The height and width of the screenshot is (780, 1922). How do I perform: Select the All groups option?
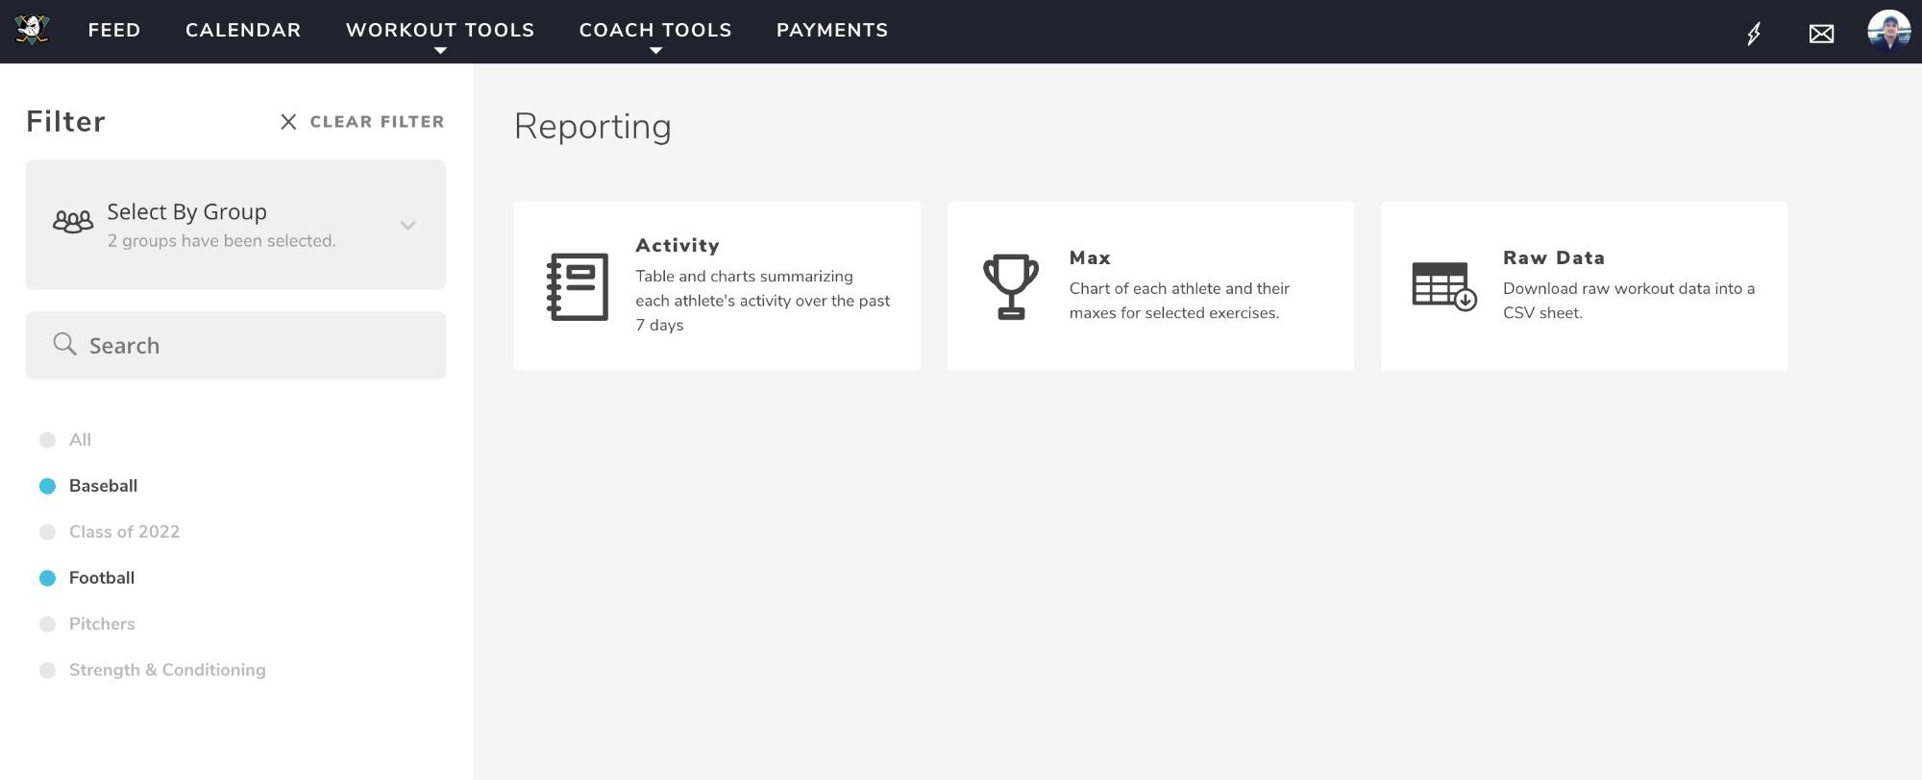(x=65, y=440)
